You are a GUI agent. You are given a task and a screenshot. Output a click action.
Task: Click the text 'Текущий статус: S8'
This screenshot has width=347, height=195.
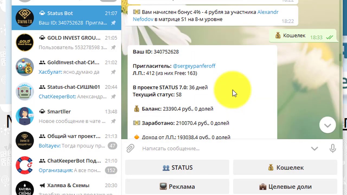point(157,95)
